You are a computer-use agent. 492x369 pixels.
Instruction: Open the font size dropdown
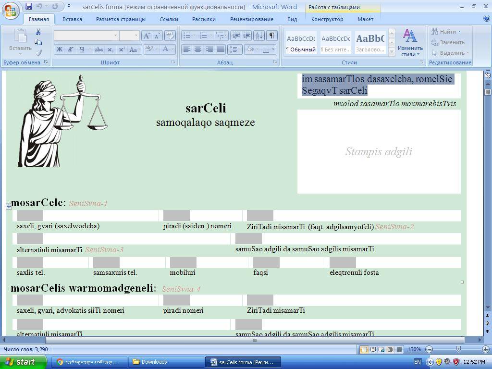click(136, 36)
